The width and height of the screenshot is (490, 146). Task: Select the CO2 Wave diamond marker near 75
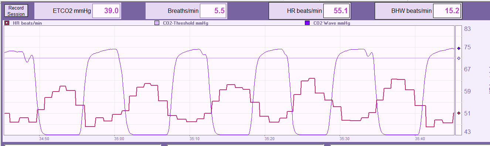pos(459,48)
